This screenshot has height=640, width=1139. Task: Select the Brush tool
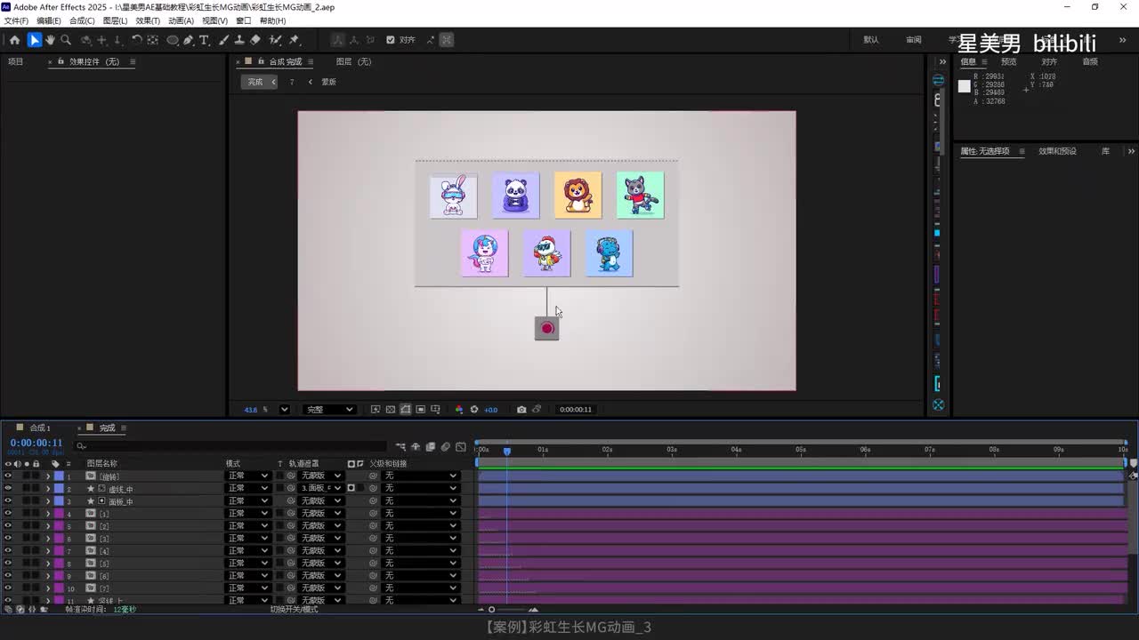tap(223, 40)
